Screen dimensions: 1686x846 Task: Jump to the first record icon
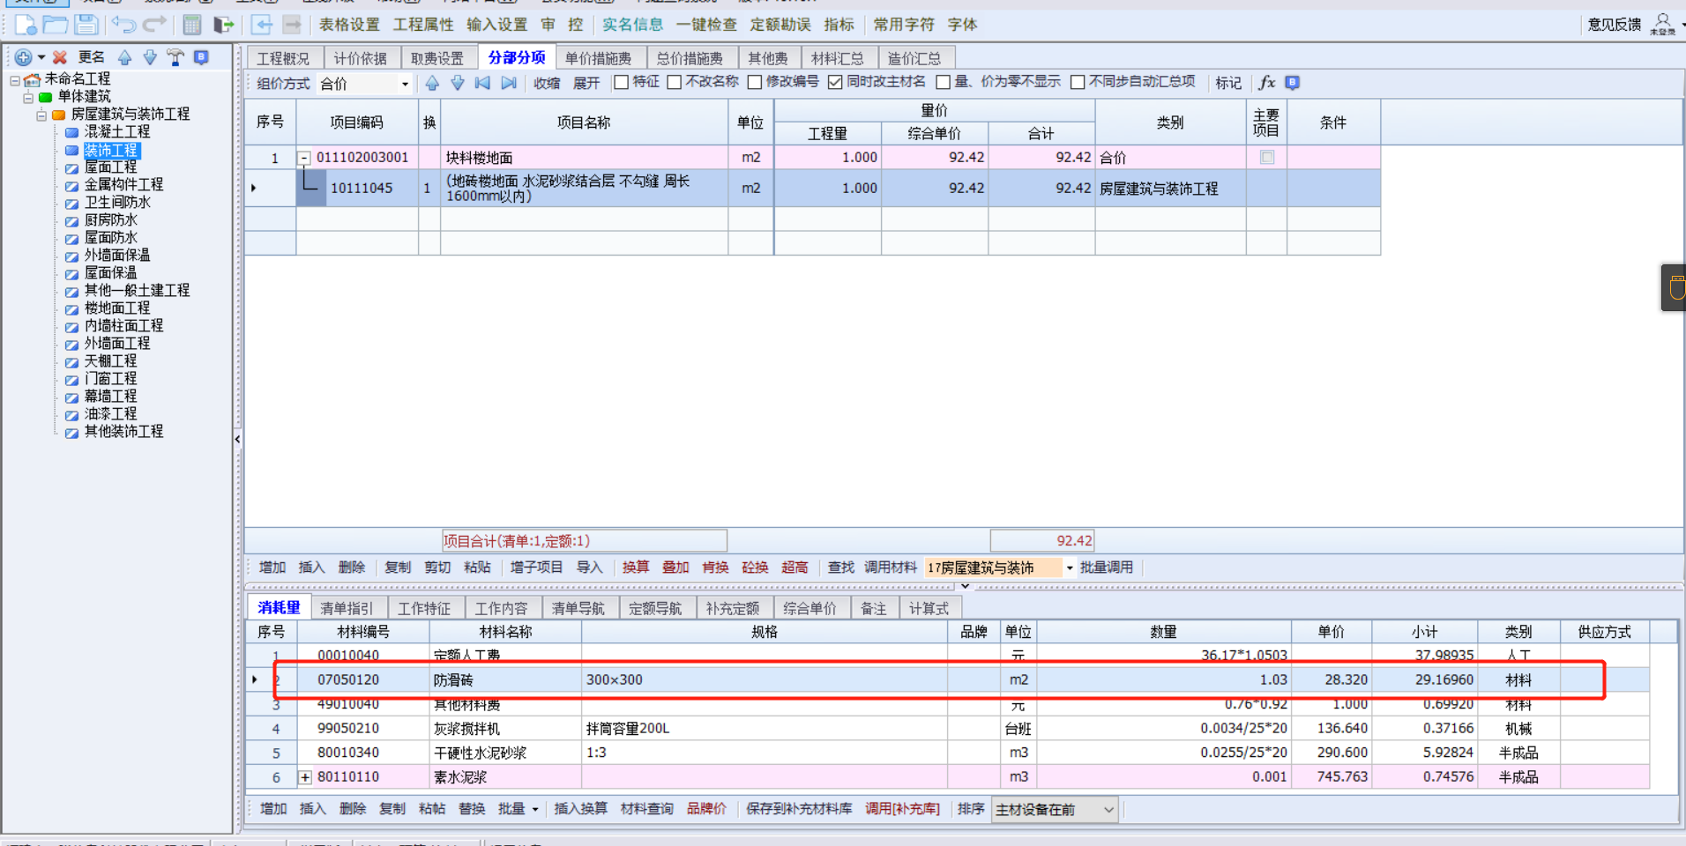pyautogui.click(x=482, y=83)
